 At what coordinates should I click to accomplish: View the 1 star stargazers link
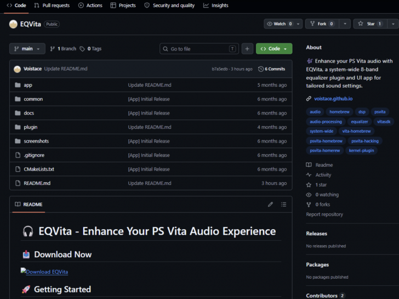(x=316, y=185)
